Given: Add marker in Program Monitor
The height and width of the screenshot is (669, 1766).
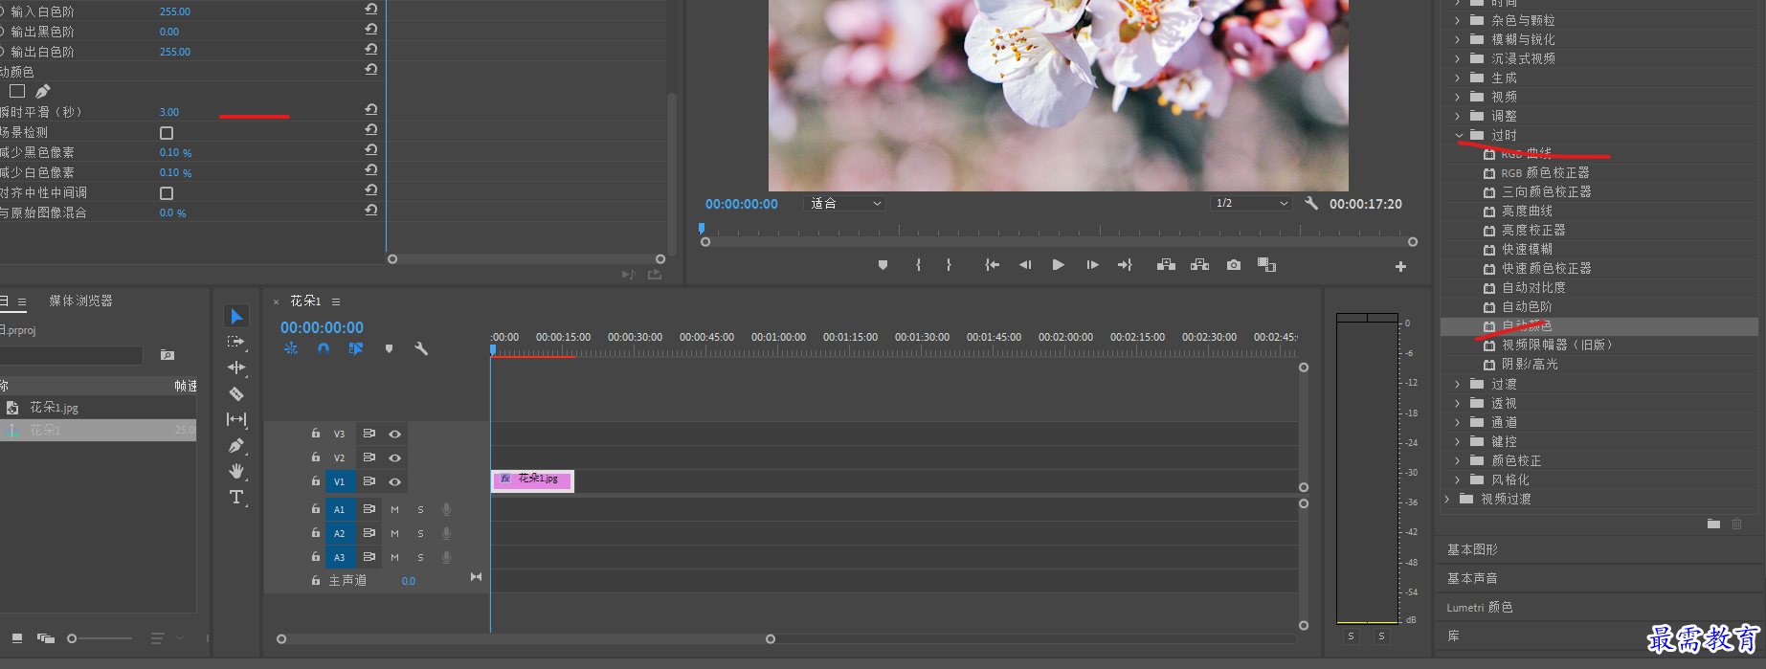Looking at the screenshot, I should coord(883,265).
